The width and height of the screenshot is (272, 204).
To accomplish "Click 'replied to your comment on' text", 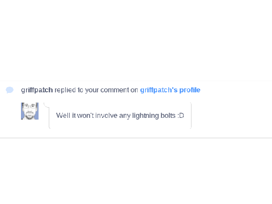I will [x=96, y=90].
